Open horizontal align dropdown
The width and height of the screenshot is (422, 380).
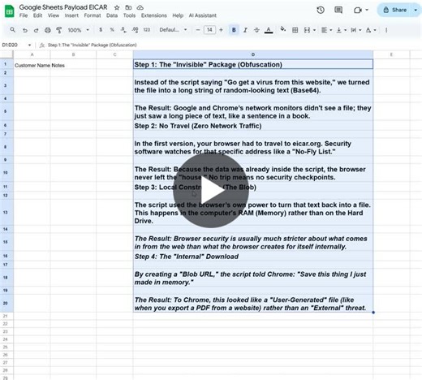click(x=326, y=30)
